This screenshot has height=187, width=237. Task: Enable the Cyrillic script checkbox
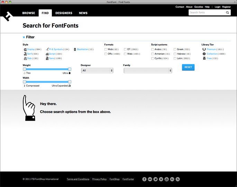153,58
